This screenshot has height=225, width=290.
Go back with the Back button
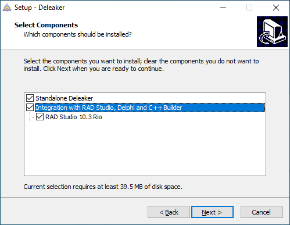(x=169, y=212)
